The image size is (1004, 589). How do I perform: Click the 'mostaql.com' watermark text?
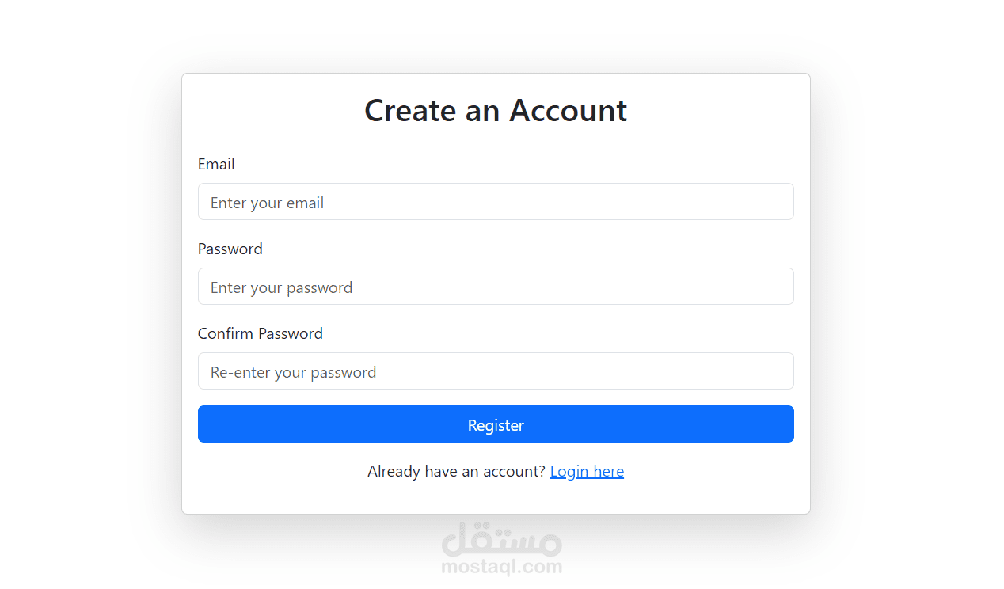(501, 567)
